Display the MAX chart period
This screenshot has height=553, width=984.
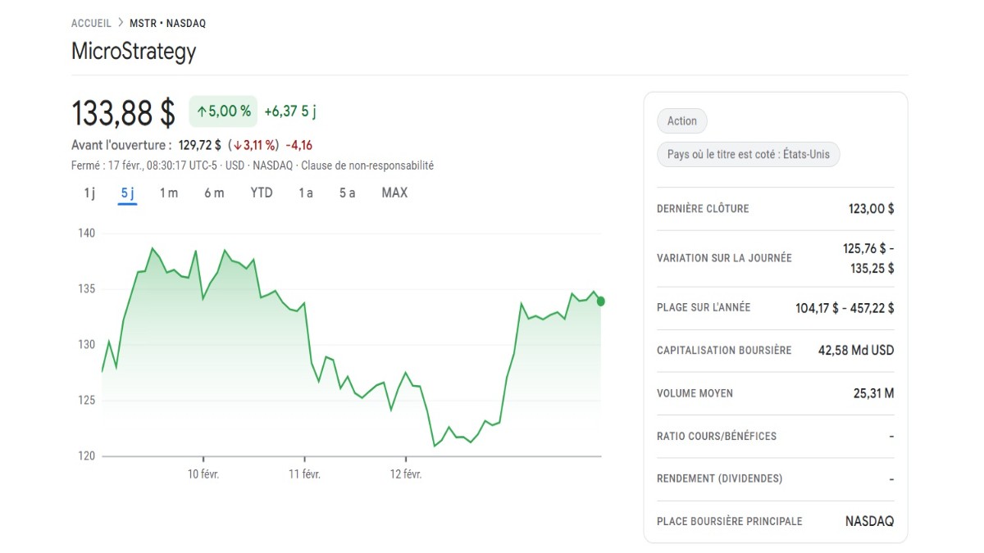394,193
